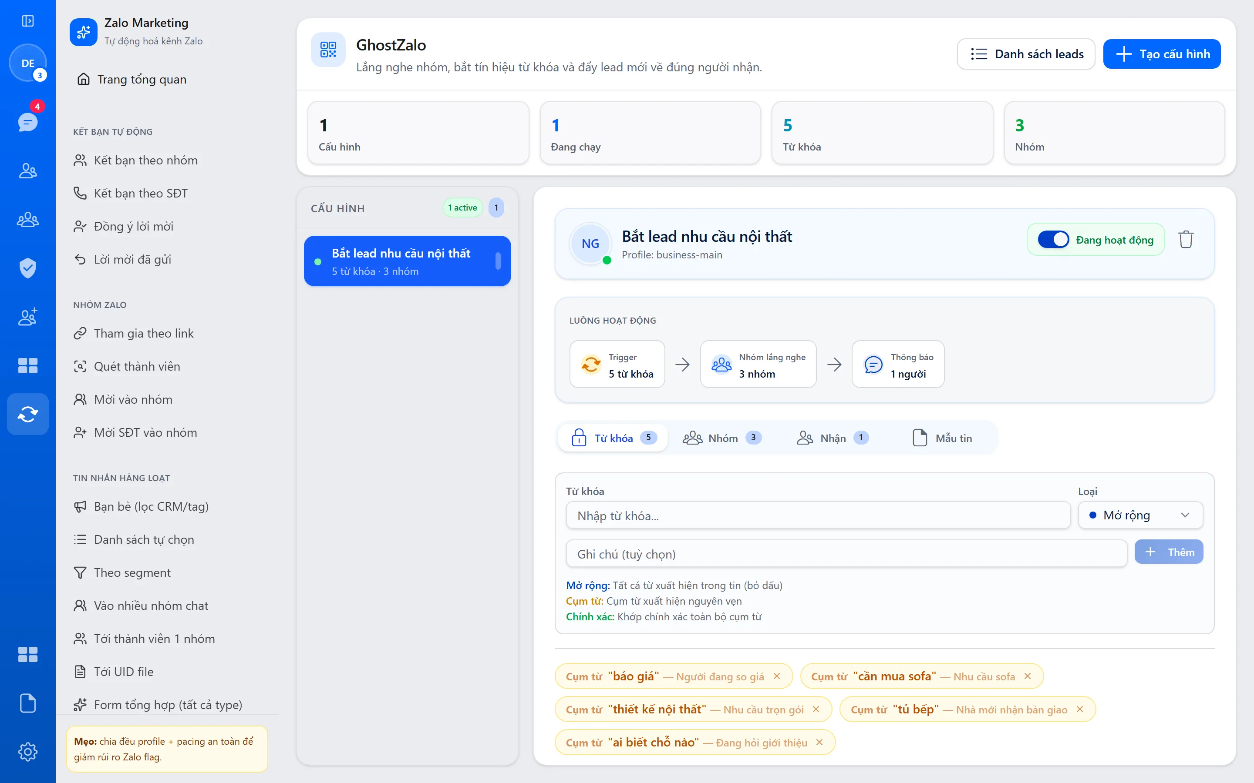1254x783 pixels.
Task: Click shield check icon in left rail
Action: tap(28, 268)
